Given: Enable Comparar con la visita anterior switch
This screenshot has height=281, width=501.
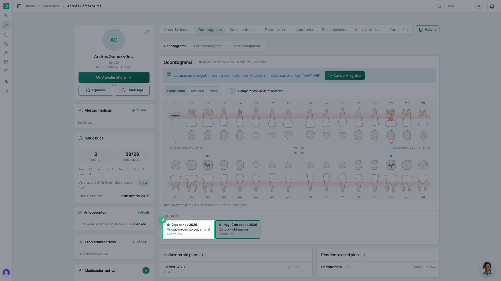Looking at the screenshot, I should pyautogui.click(x=230, y=91).
